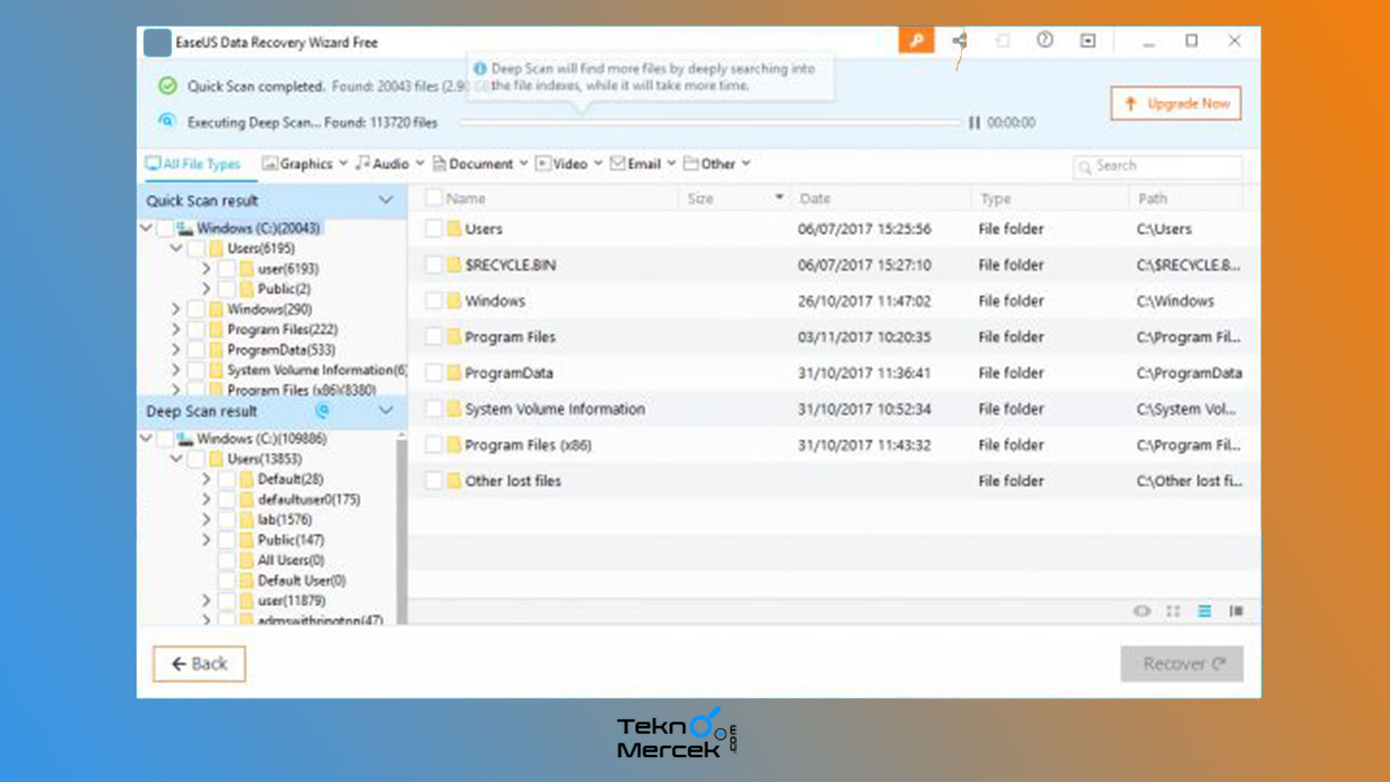The image size is (1390, 782).
Task: Open the Other filter dropdown
Action: pos(717,164)
